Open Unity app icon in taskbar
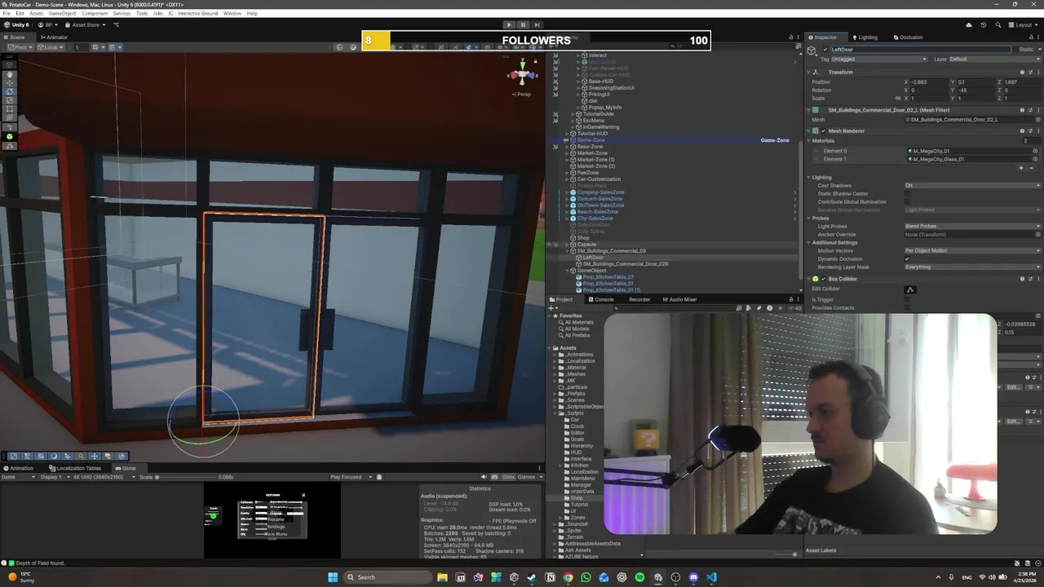Screen dimensions: 1044x587 pos(657,577)
